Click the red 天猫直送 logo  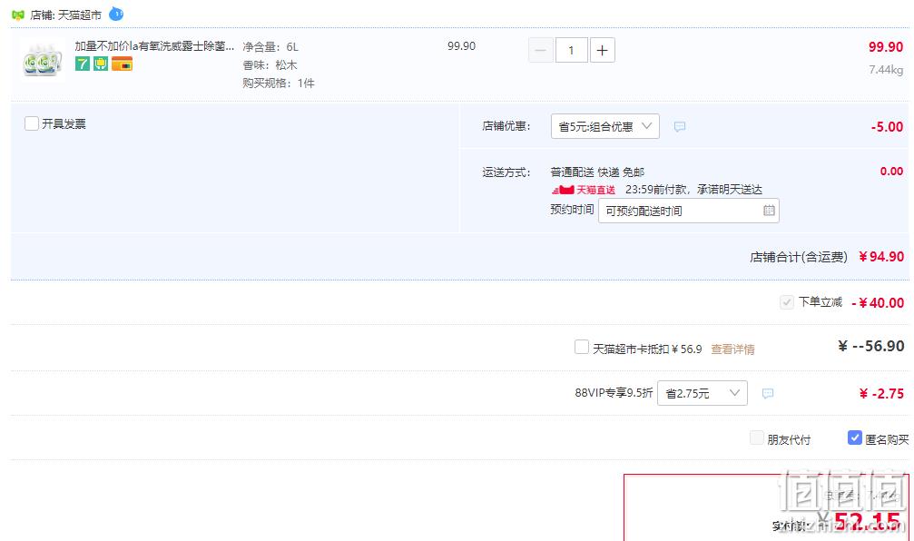(584, 190)
